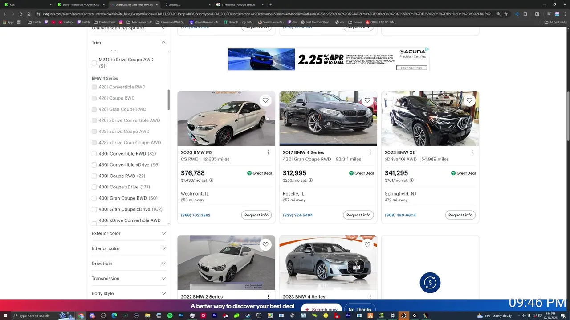
Task: Show payment estimate info for $253/mo
Action: 310,180
